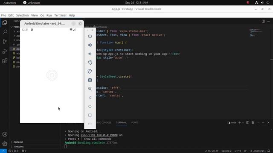
Task: Change the Spaces: 2 indentation setting
Action: coord(227,151)
